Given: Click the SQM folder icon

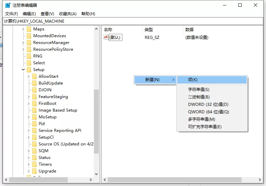Looking at the screenshot, I should click(x=35, y=151).
